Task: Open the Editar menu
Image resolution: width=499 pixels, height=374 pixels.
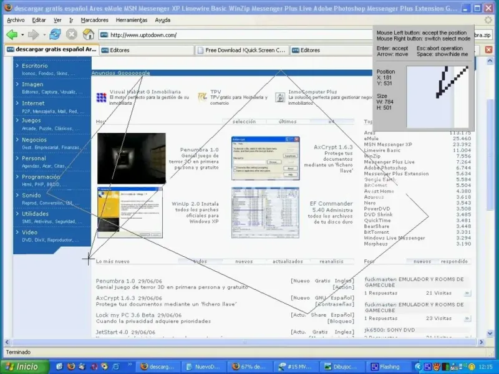Action: coord(39,20)
